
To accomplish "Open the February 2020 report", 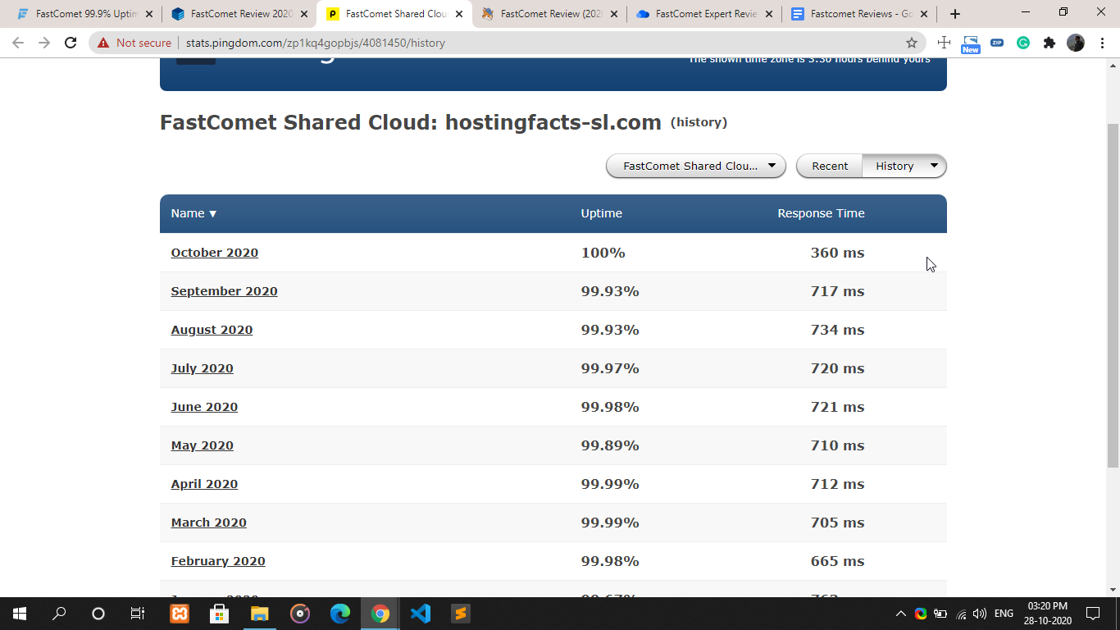I will tap(218, 561).
